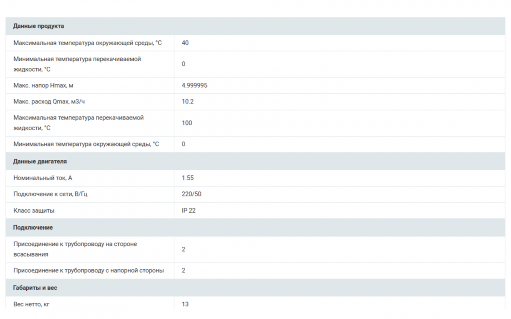Click the protection class value IP 22
Screen dimensions: 511x319
[x=189, y=211]
